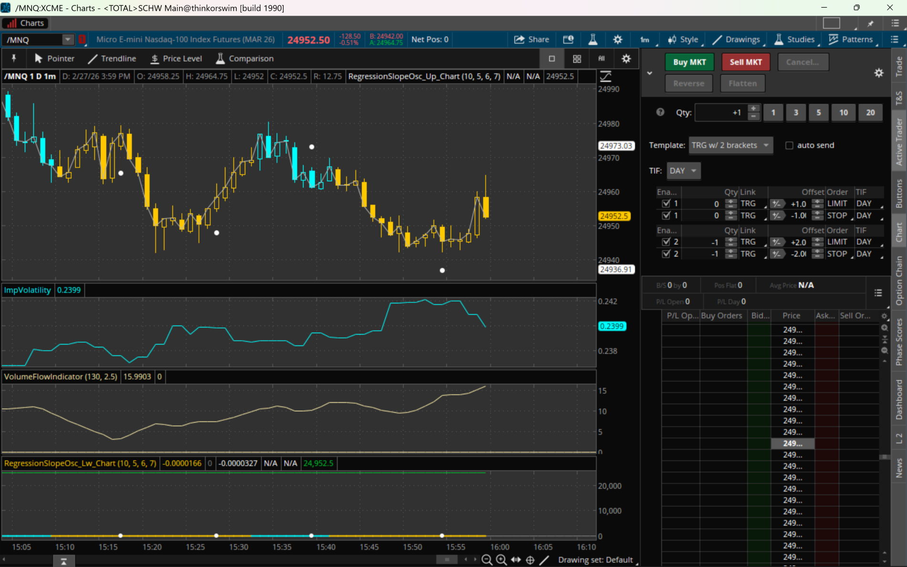
Task: Click the Flatten button
Action: click(x=742, y=83)
